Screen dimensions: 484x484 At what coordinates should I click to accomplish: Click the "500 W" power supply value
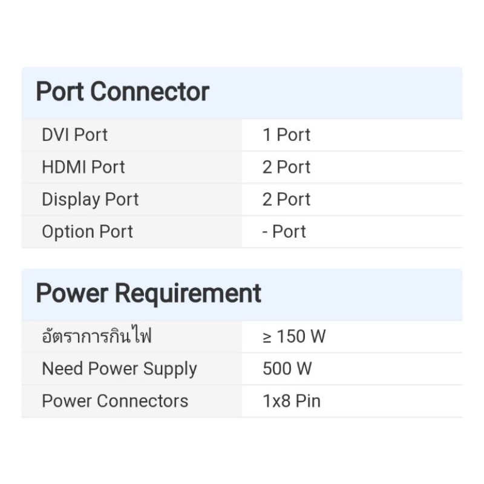(287, 369)
